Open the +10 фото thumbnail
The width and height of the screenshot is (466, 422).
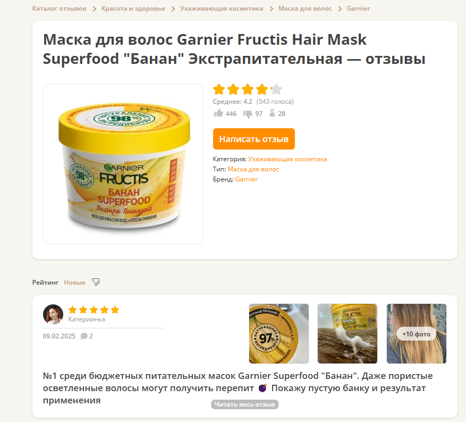[417, 334]
